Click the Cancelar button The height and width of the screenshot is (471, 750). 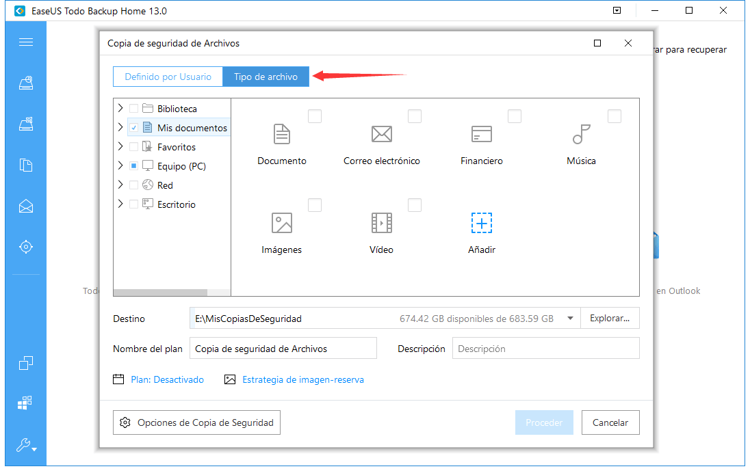click(x=610, y=422)
